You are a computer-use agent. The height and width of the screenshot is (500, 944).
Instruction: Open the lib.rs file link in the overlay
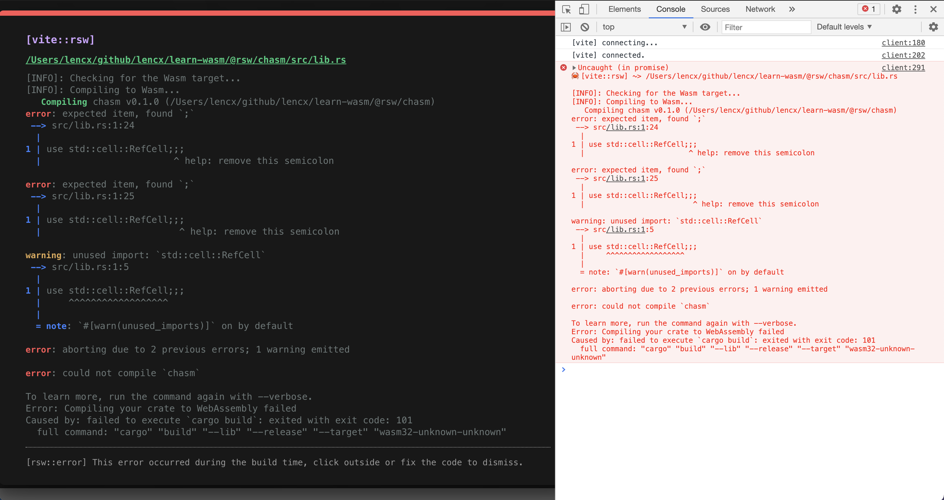coord(186,60)
